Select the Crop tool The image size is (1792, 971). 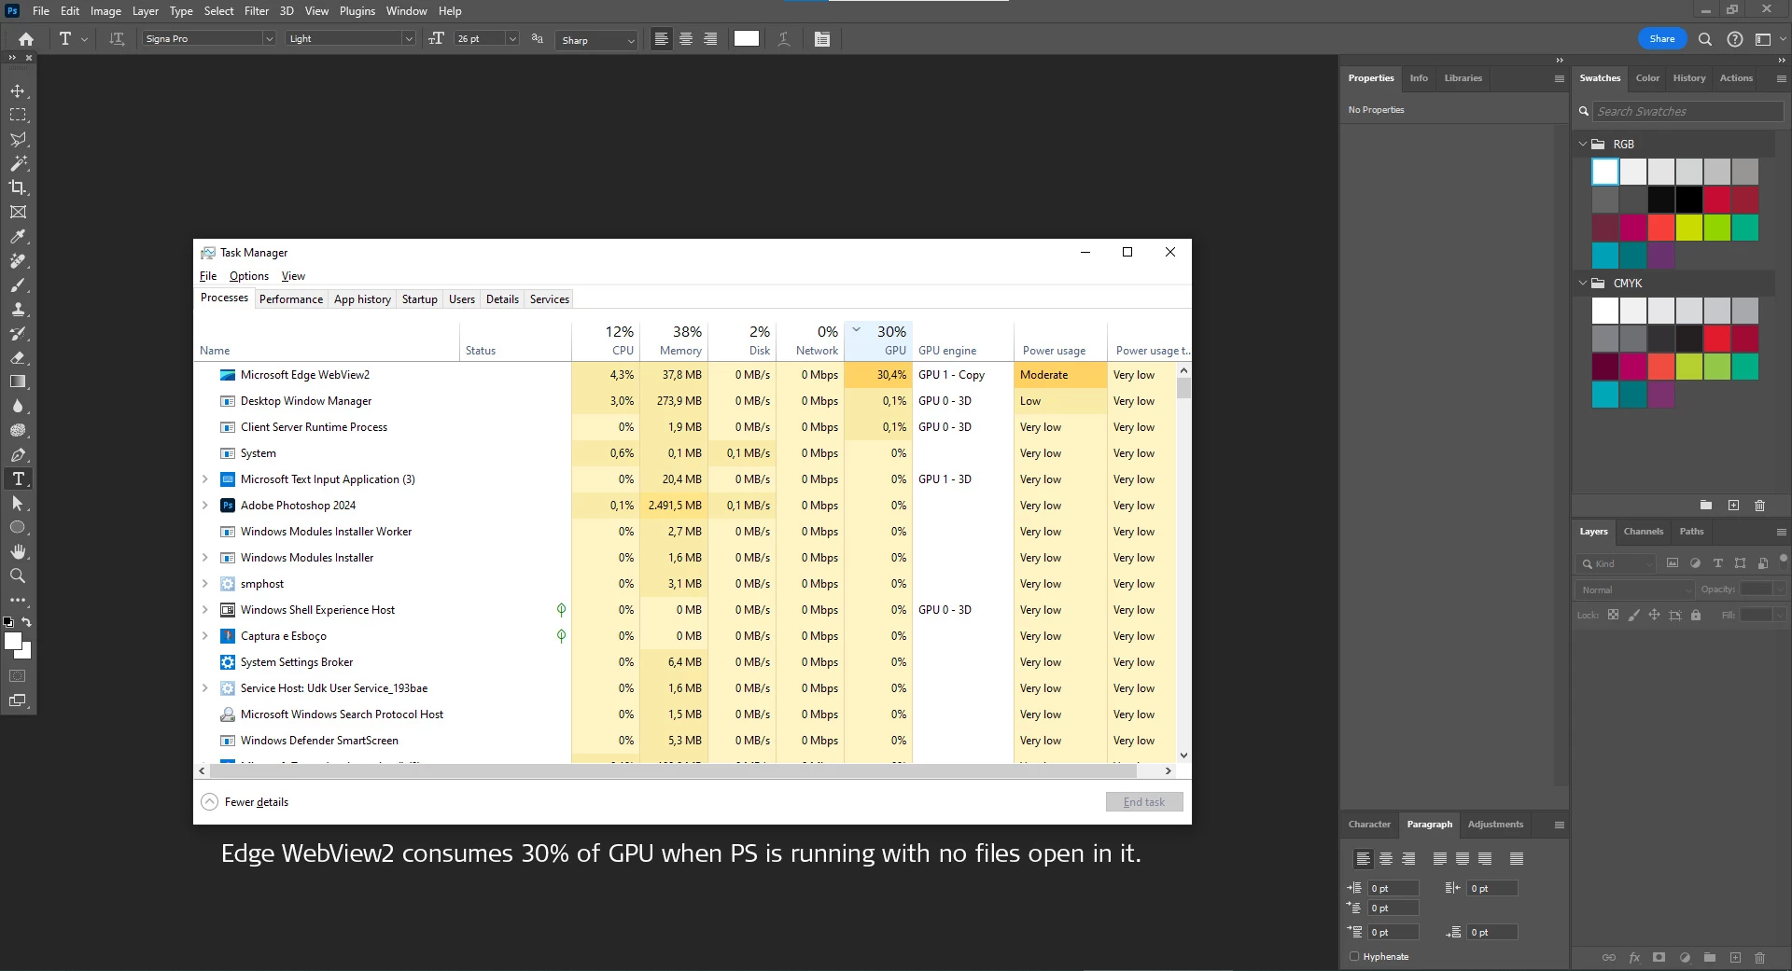point(18,187)
